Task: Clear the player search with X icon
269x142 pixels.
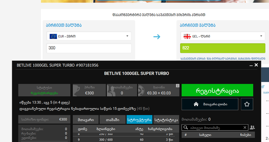Action: (245, 128)
